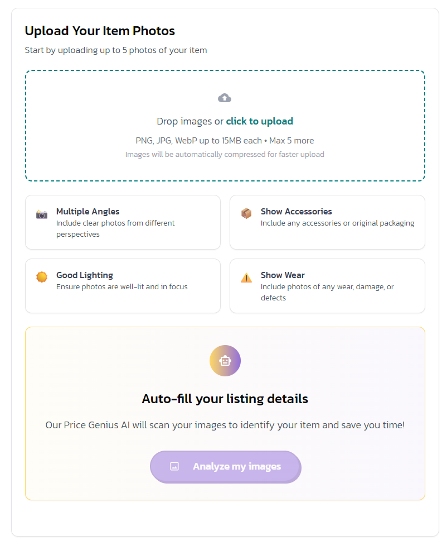The image size is (447, 550).
Task: Click the Upload Your Item Photos heading
Action: [100, 31]
